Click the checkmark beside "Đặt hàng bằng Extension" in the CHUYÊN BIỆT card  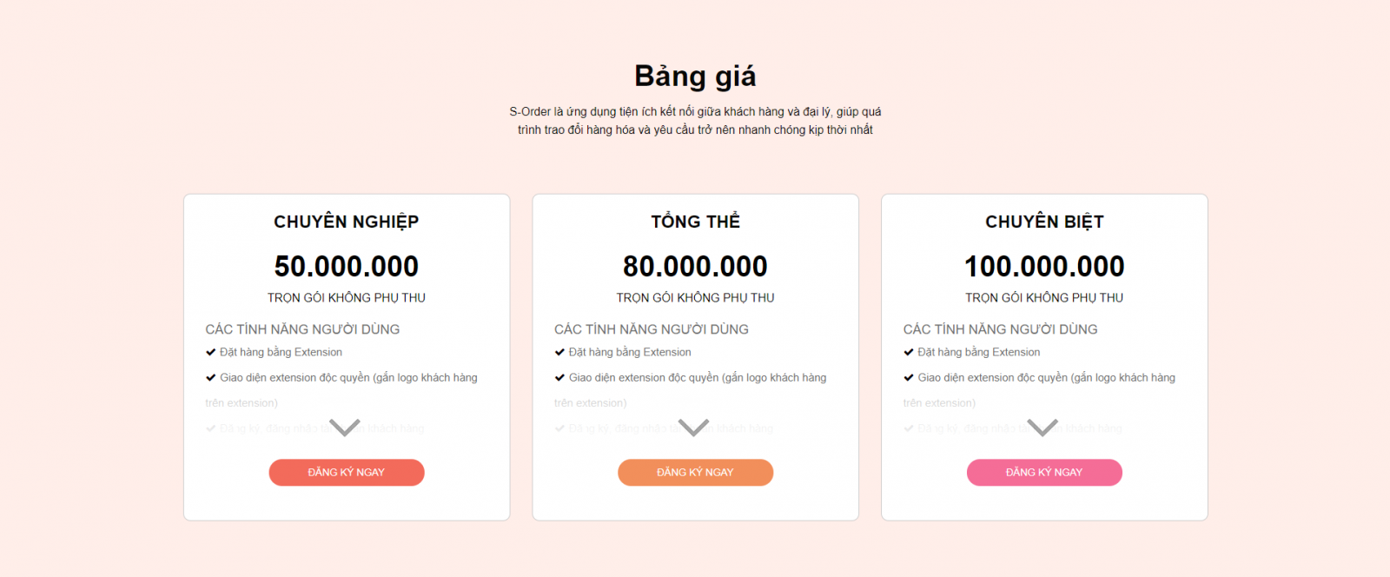909,352
